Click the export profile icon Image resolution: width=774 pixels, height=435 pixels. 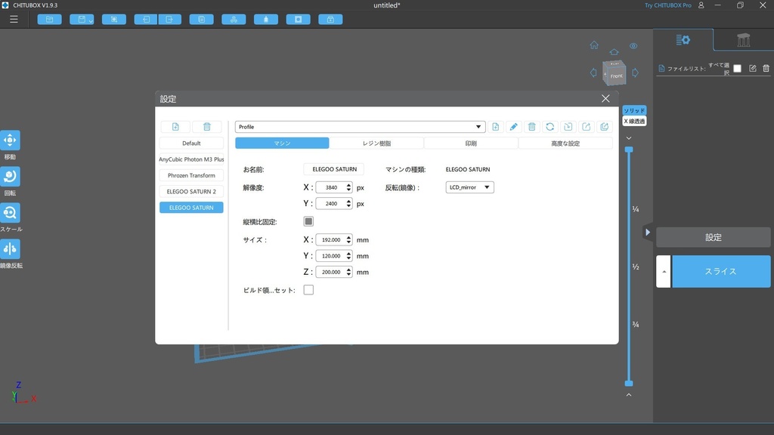click(x=587, y=127)
